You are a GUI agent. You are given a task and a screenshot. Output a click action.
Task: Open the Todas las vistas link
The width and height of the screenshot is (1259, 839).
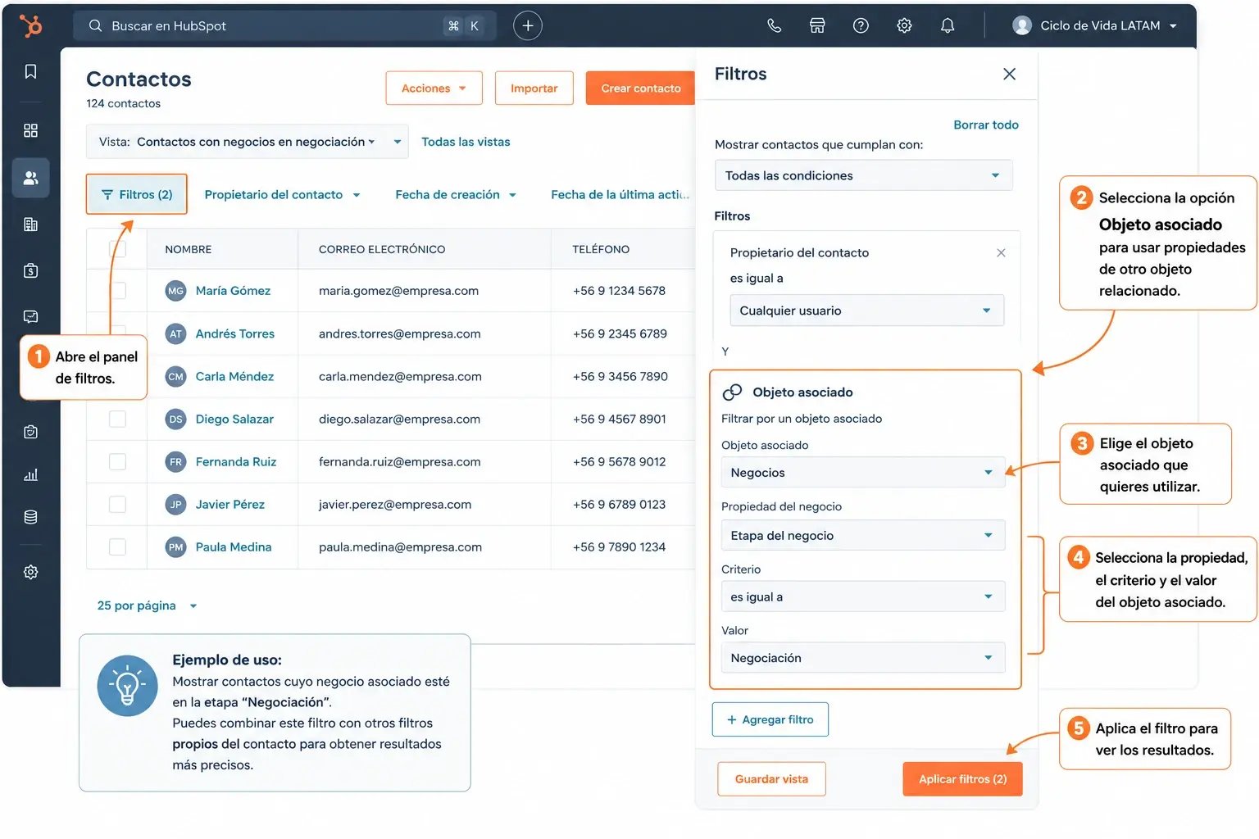pos(466,142)
